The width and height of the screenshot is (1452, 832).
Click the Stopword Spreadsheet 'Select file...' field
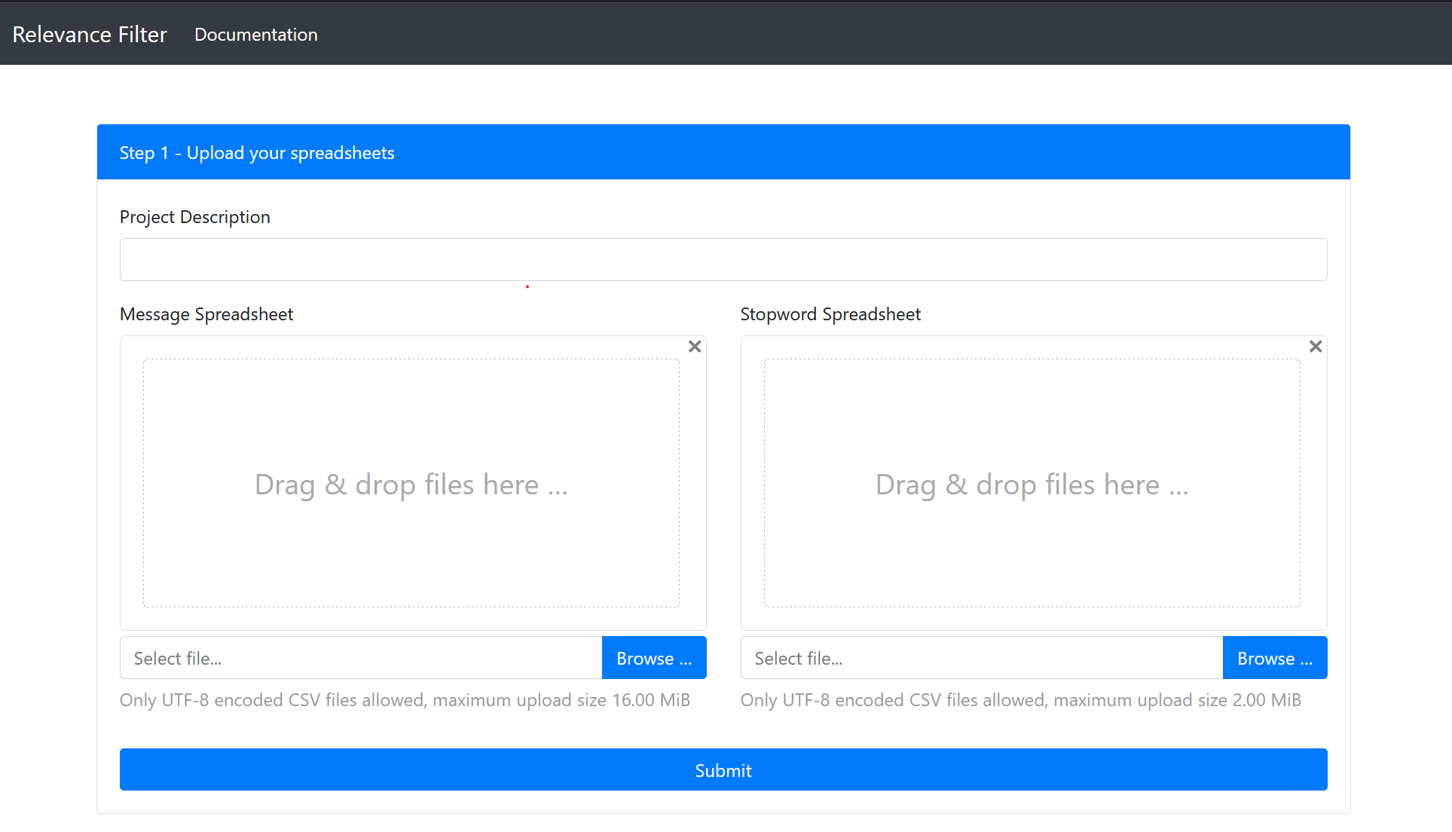[x=981, y=658]
